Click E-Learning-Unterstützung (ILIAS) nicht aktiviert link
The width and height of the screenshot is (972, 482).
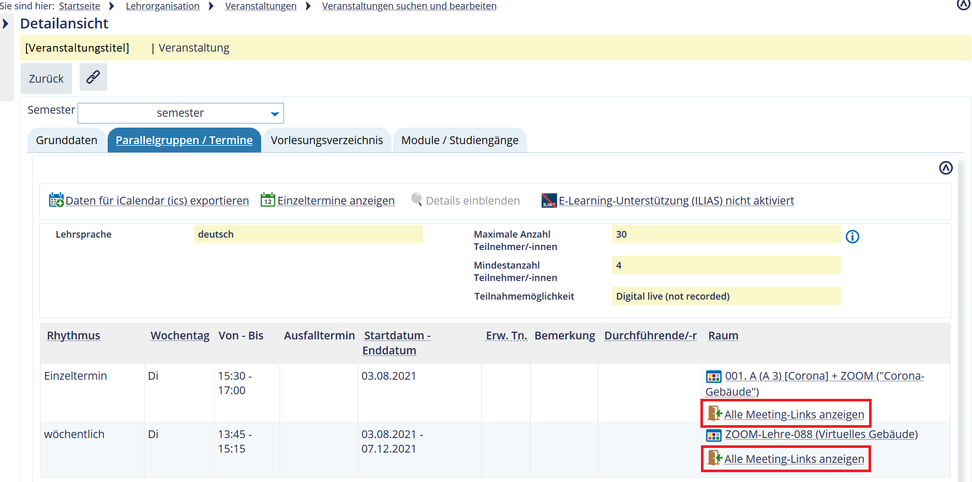(x=676, y=200)
